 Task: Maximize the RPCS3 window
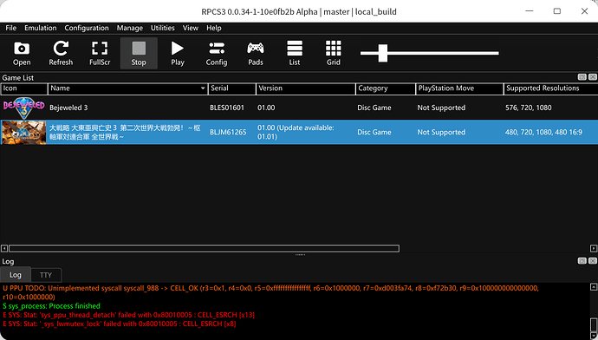coord(557,11)
